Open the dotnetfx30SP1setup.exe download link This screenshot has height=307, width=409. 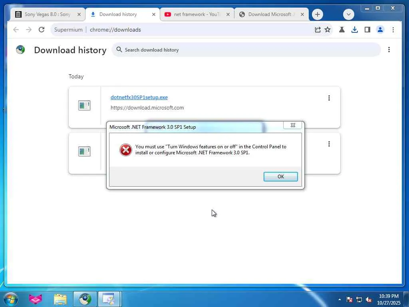(x=139, y=98)
